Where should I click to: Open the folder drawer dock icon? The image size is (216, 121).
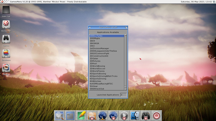coord(92,116)
